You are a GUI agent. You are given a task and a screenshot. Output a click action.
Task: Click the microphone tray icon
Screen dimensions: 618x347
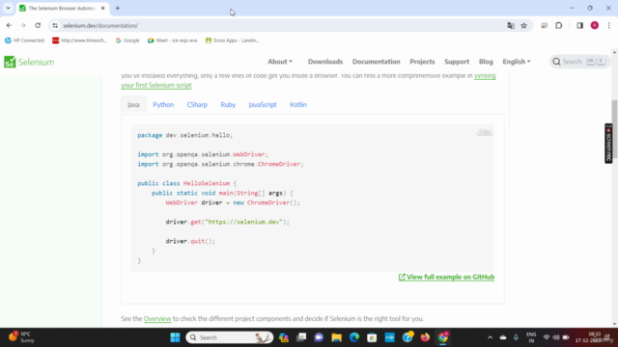point(516,337)
